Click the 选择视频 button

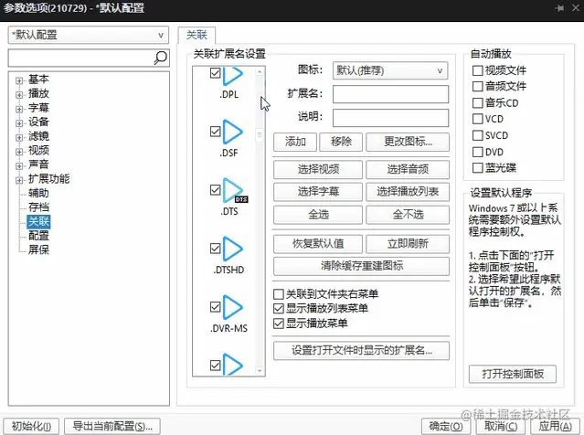click(x=318, y=169)
